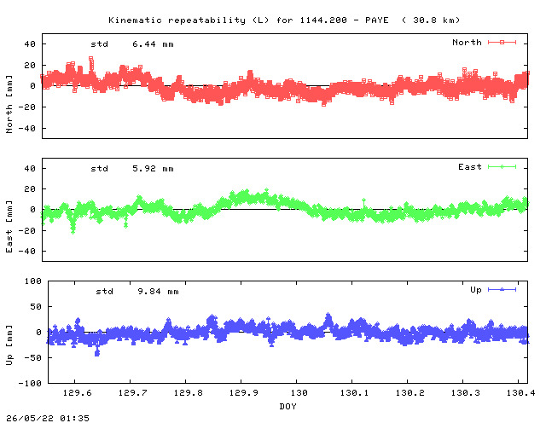Click the 130 x-axis tick label
546x423 pixels.
pos(299,393)
